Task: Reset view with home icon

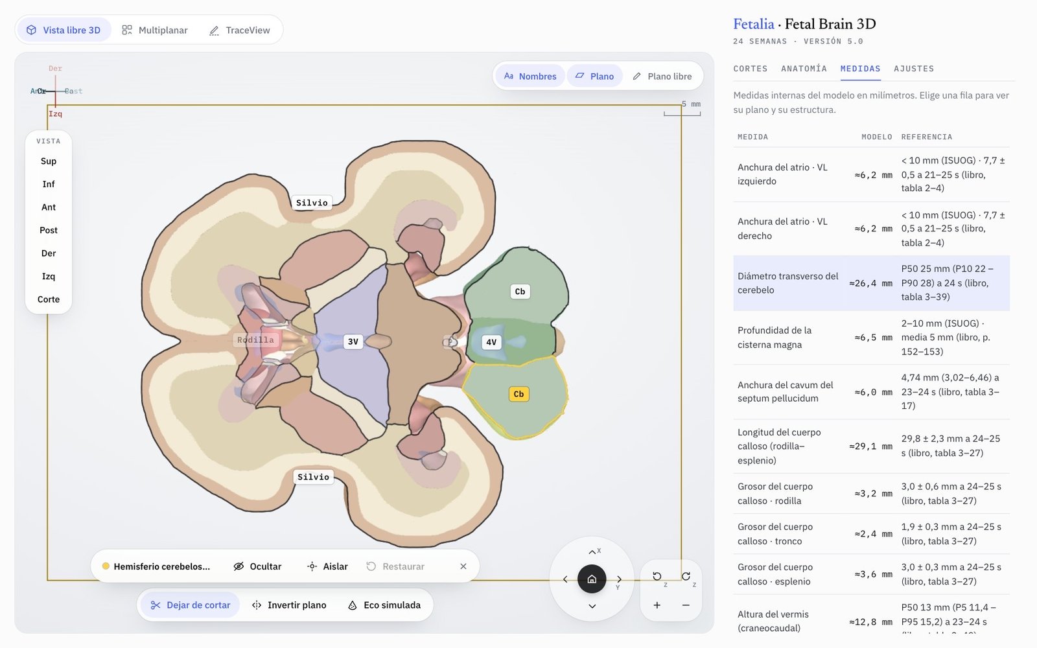Action: [592, 579]
